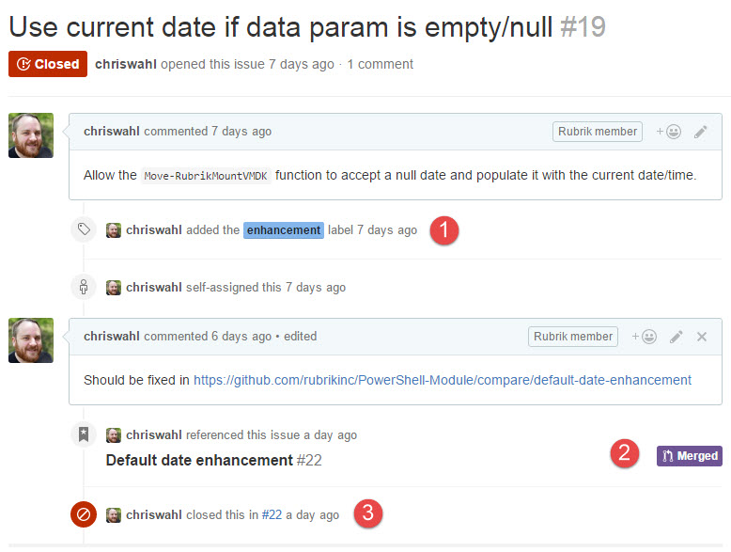Click the chriswahl author name in issue header

[x=126, y=64]
